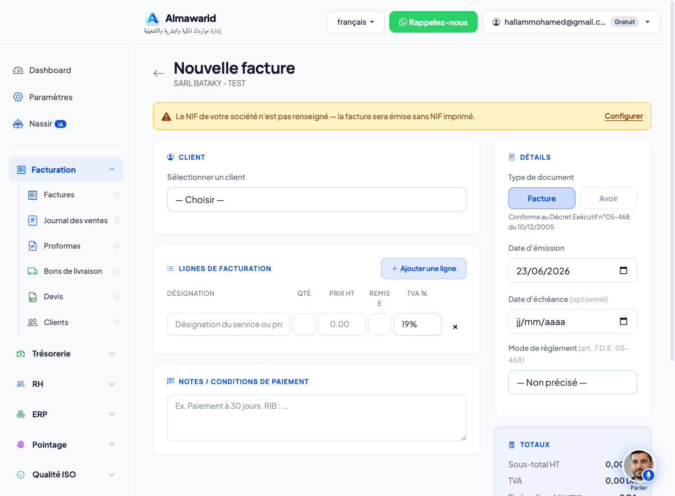Open the français language dropdown
This screenshot has width=675, height=496.
point(356,22)
